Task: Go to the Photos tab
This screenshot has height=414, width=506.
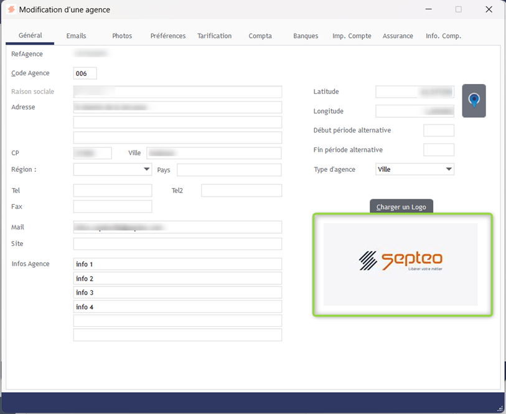Action: pos(122,36)
